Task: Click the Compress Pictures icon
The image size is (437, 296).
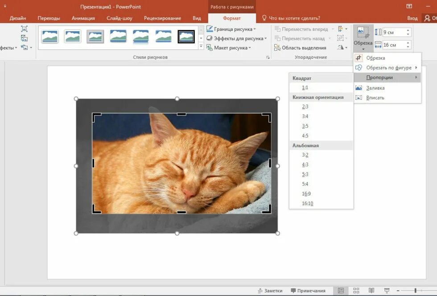Action: point(24,29)
